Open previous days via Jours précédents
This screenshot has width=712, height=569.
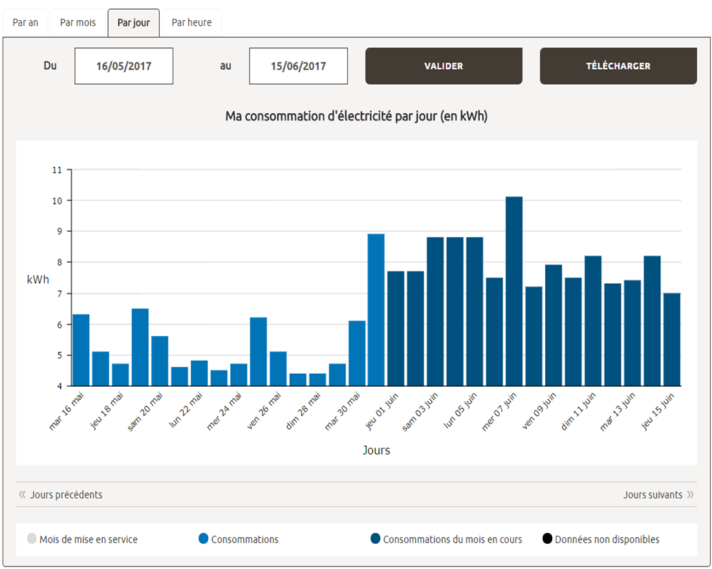click(68, 495)
